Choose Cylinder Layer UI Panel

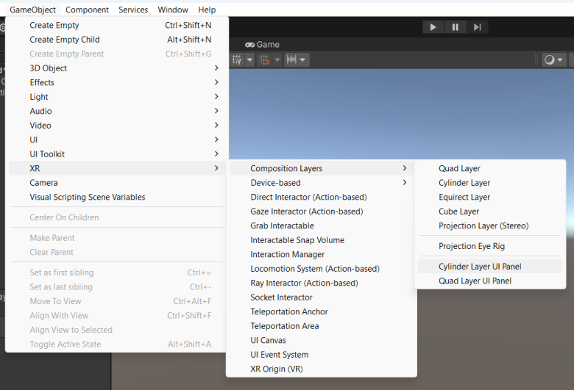click(x=480, y=267)
